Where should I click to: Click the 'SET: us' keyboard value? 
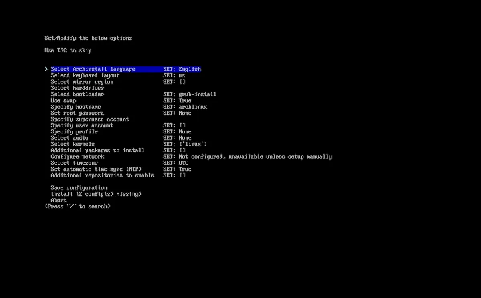point(174,75)
